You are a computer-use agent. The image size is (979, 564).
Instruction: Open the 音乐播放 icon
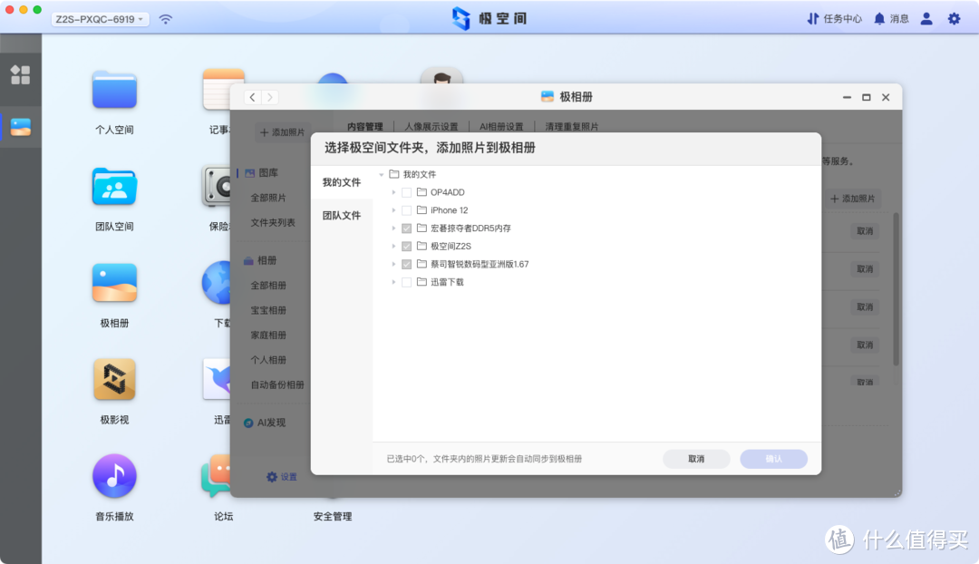[113, 475]
